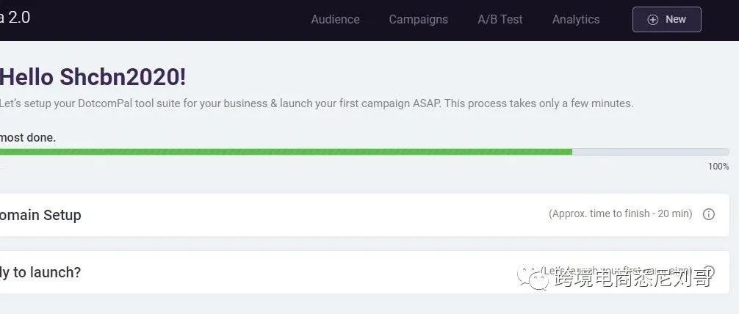Click info icon in Ready to launch row
739x314 pixels.
pos(709,271)
